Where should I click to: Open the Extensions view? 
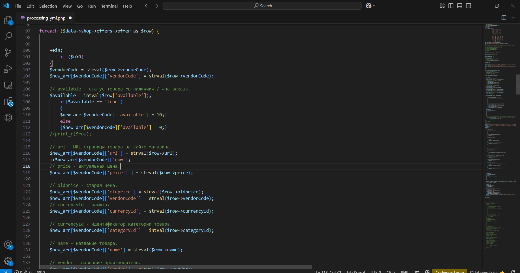pyautogui.click(x=8, y=102)
